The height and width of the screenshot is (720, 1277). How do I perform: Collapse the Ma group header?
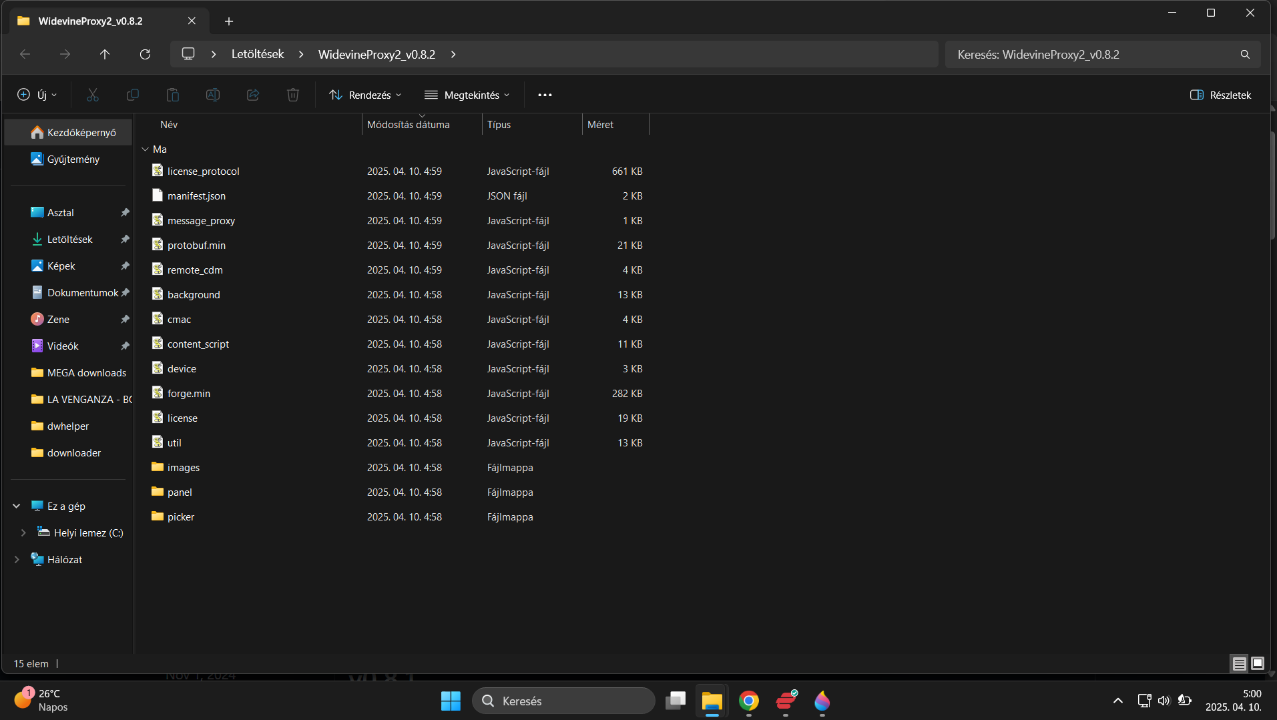146,149
